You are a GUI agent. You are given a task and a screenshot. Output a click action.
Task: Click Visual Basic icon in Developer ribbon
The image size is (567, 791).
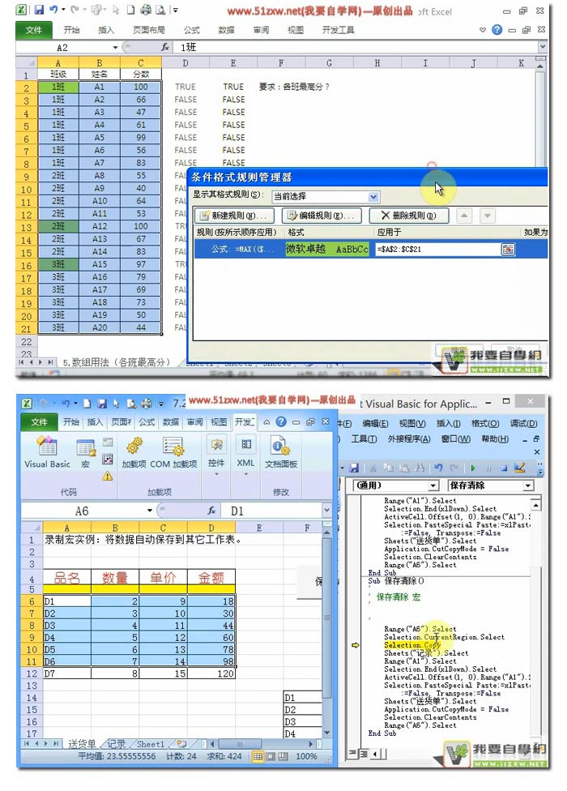coord(47,452)
